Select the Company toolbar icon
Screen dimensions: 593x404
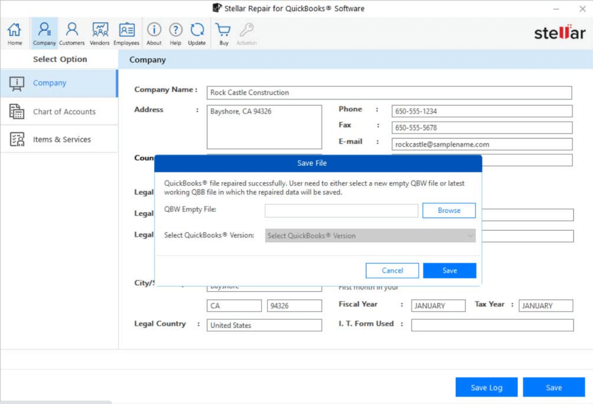click(x=44, y=32)
